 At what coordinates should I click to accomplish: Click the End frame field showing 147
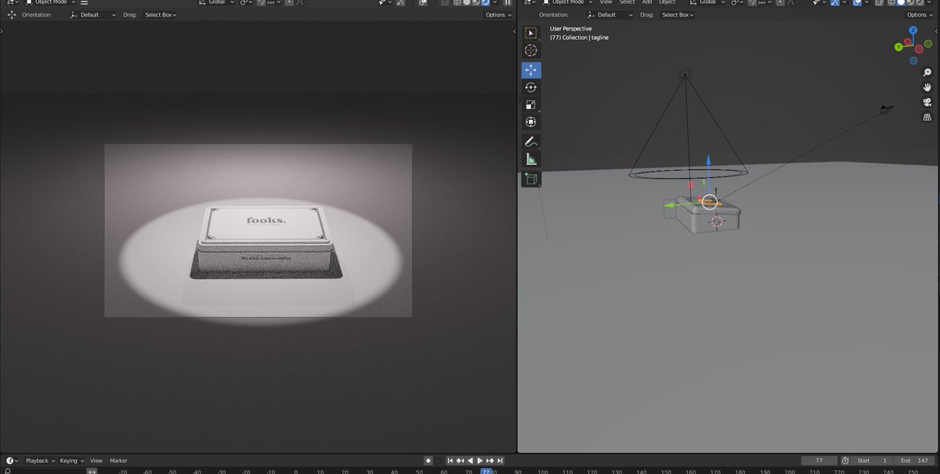point(915,461)
